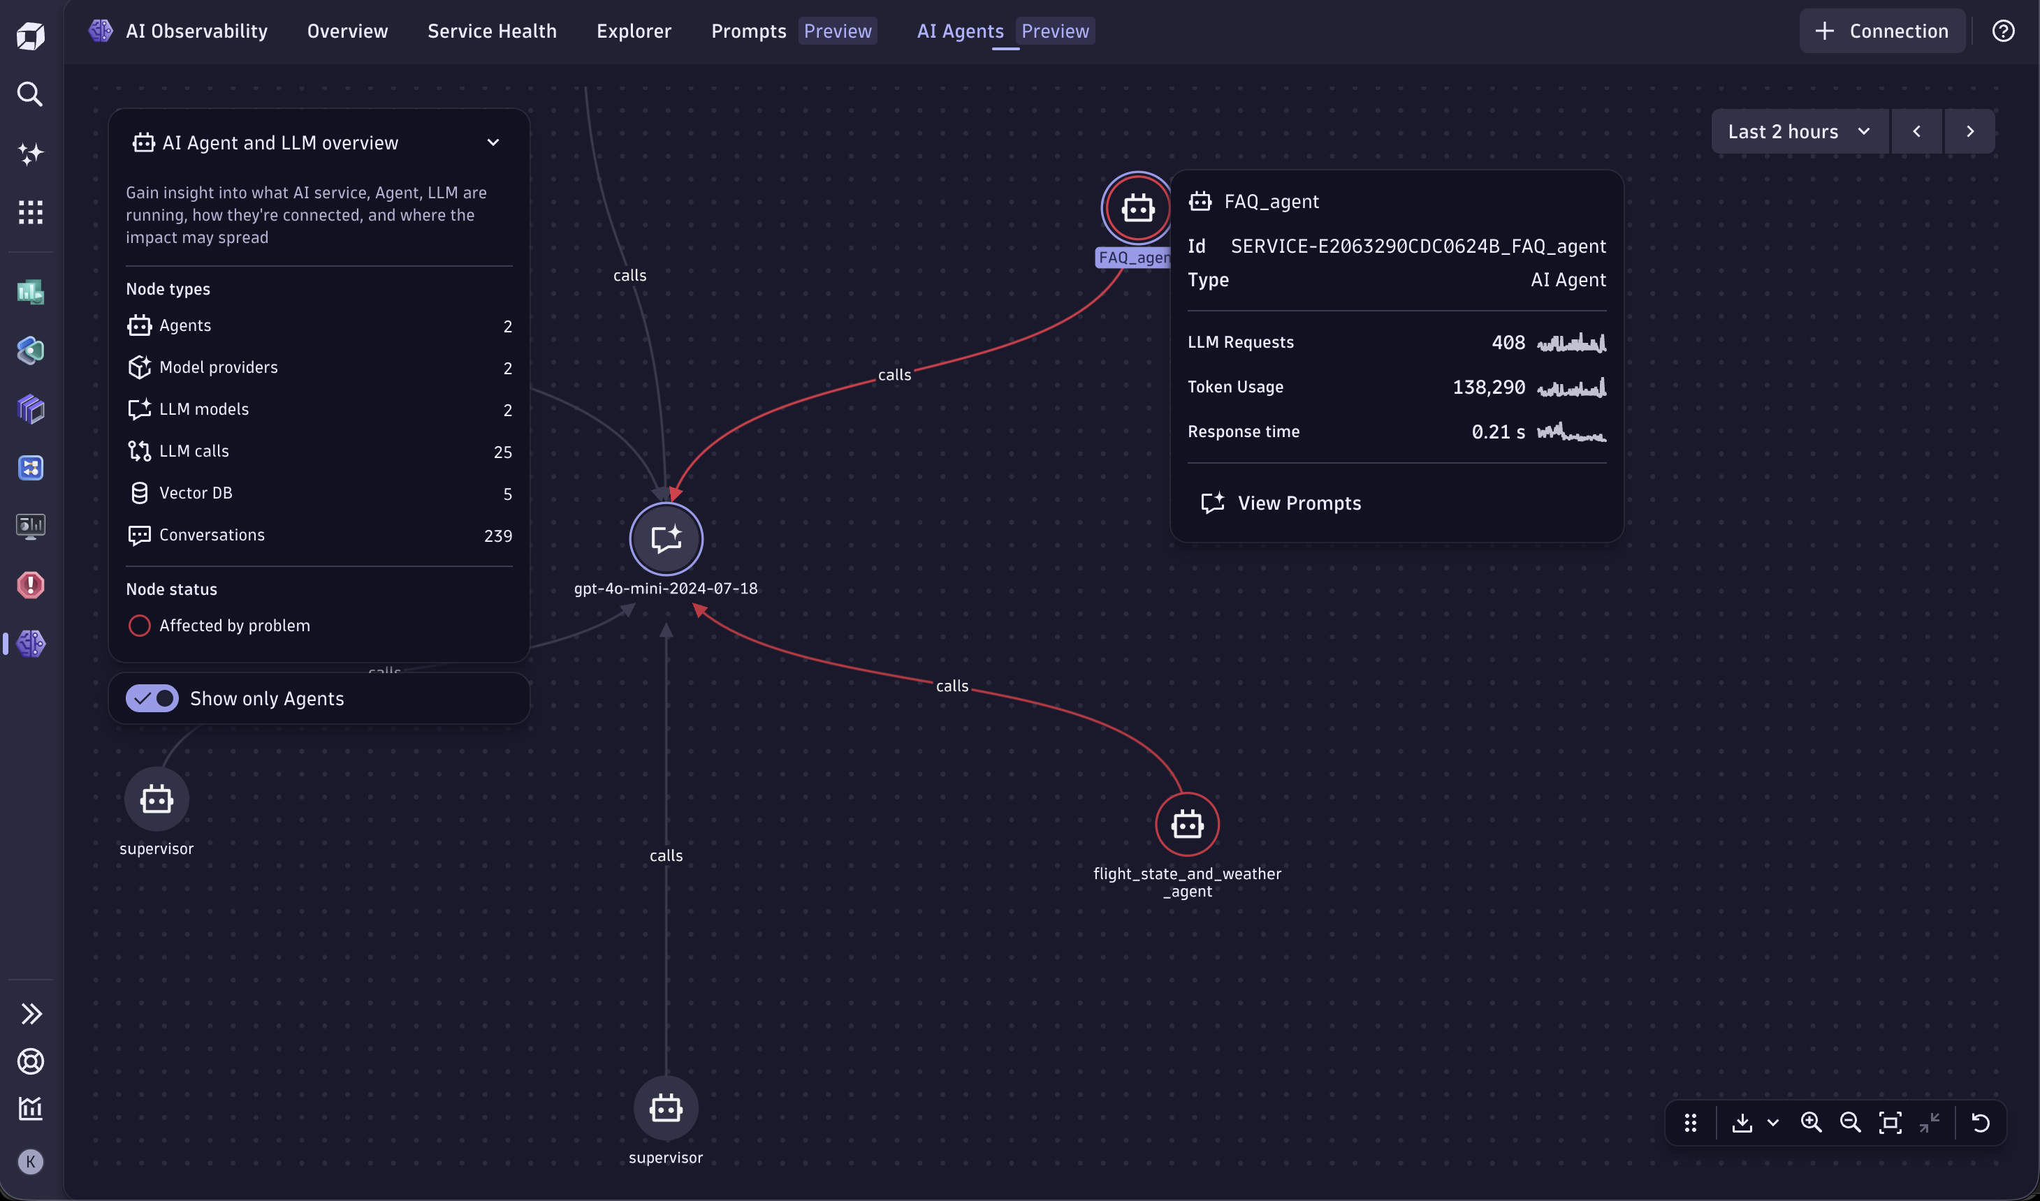Click the Connection button
This screenshot has height=1201, width=2040.
1882,31
